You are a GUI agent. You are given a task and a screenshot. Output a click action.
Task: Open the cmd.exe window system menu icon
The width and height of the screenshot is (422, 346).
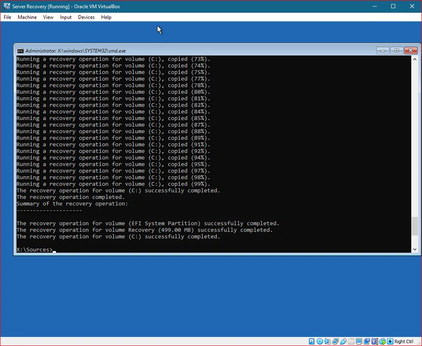20,51
